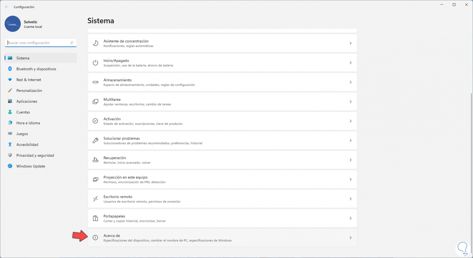
Task: Click the search magnifier icon
Action: click(72, 43)
